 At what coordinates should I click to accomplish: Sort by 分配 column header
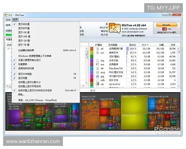161,45
